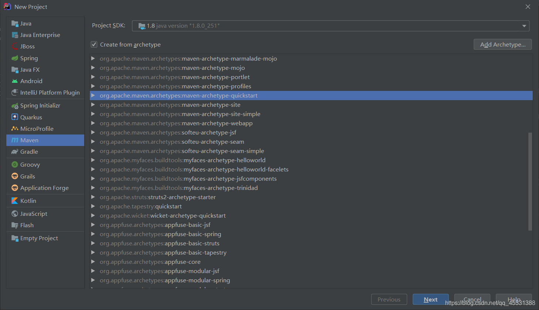Select myfaces-archetype-jsfcomponents row
This screenshot has width=539, height=310.
[311, 178]
